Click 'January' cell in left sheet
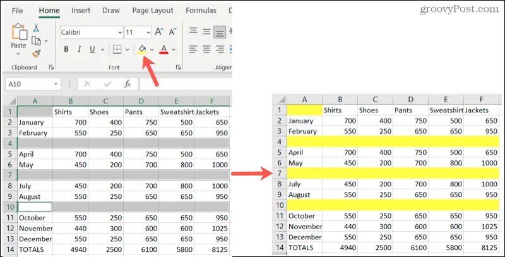The image size is (505, 257). tap(35, 123)
